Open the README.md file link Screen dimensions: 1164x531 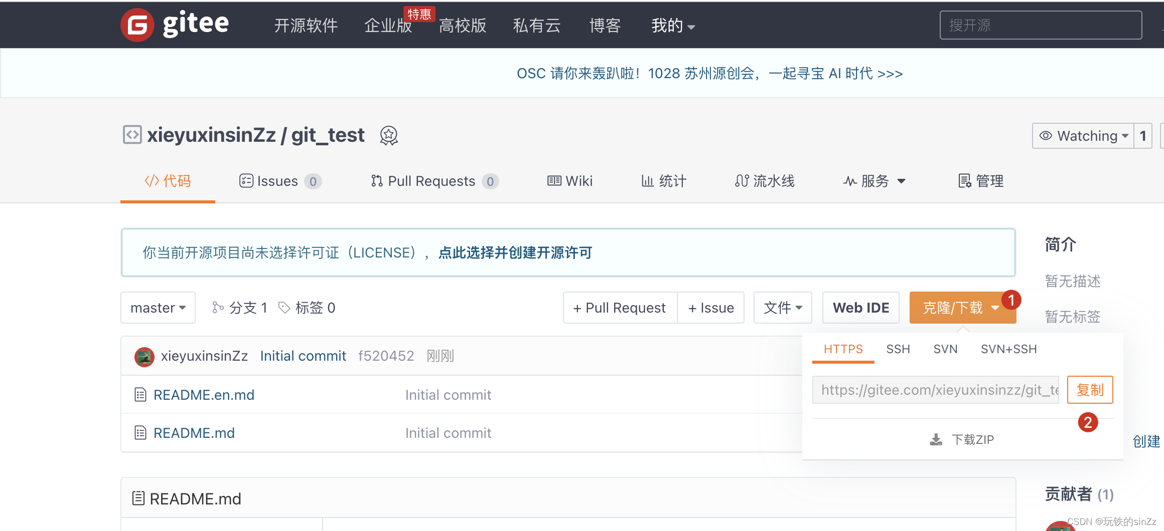coord(194,433)
